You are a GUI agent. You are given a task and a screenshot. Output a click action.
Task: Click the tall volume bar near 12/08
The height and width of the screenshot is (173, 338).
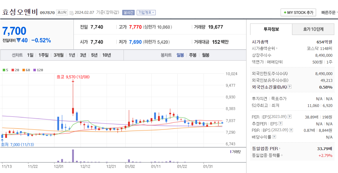73,156
